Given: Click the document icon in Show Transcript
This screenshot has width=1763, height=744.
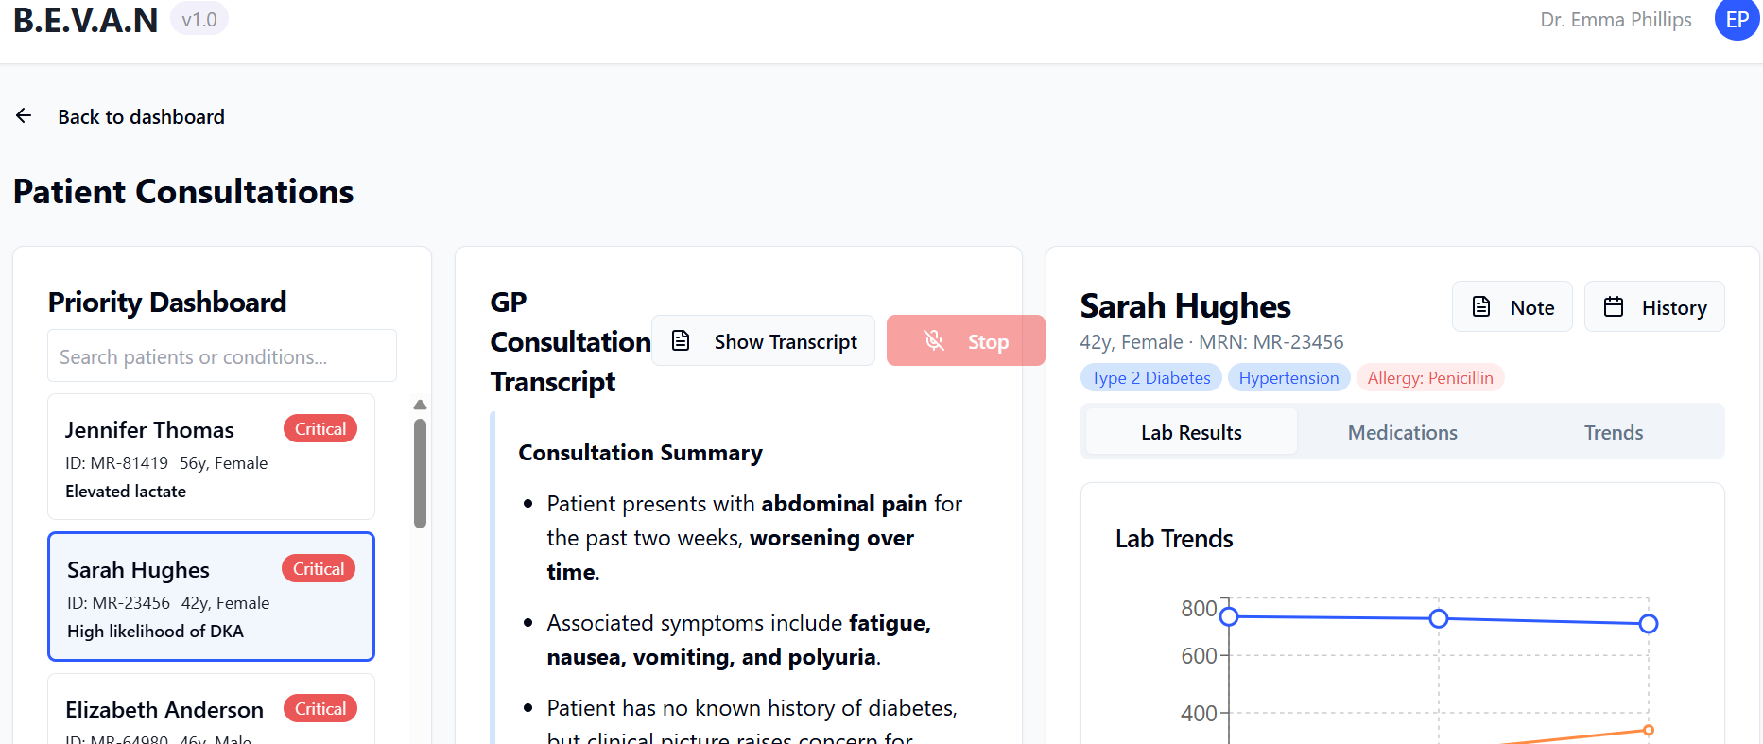Looking at the screenshot, I should point(681,340).
